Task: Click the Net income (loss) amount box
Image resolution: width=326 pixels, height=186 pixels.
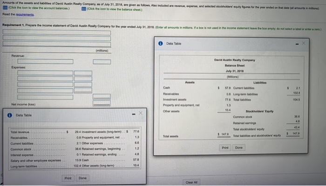Action: pos(102,103)
